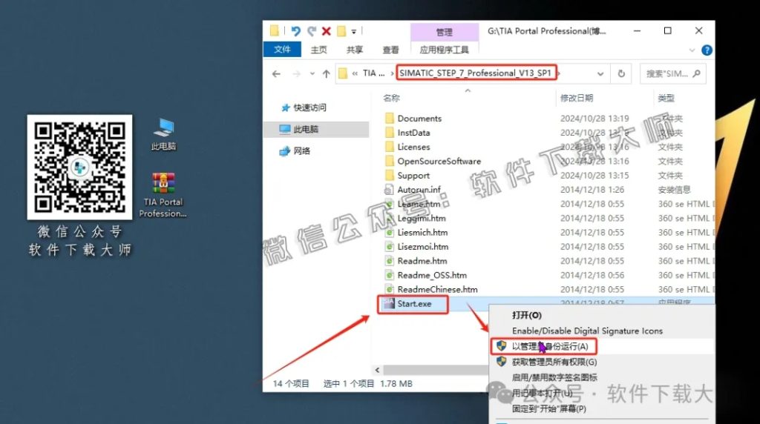Choose 以管理员身份运行(A) in the context menu
The image size is (760, 424).
click(x=550, y=347)
